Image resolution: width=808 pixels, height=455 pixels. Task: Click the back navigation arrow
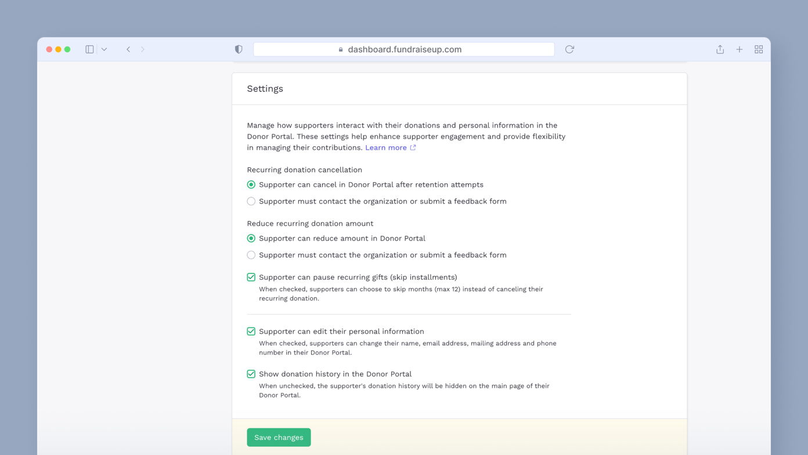click(x=128, y=49)
